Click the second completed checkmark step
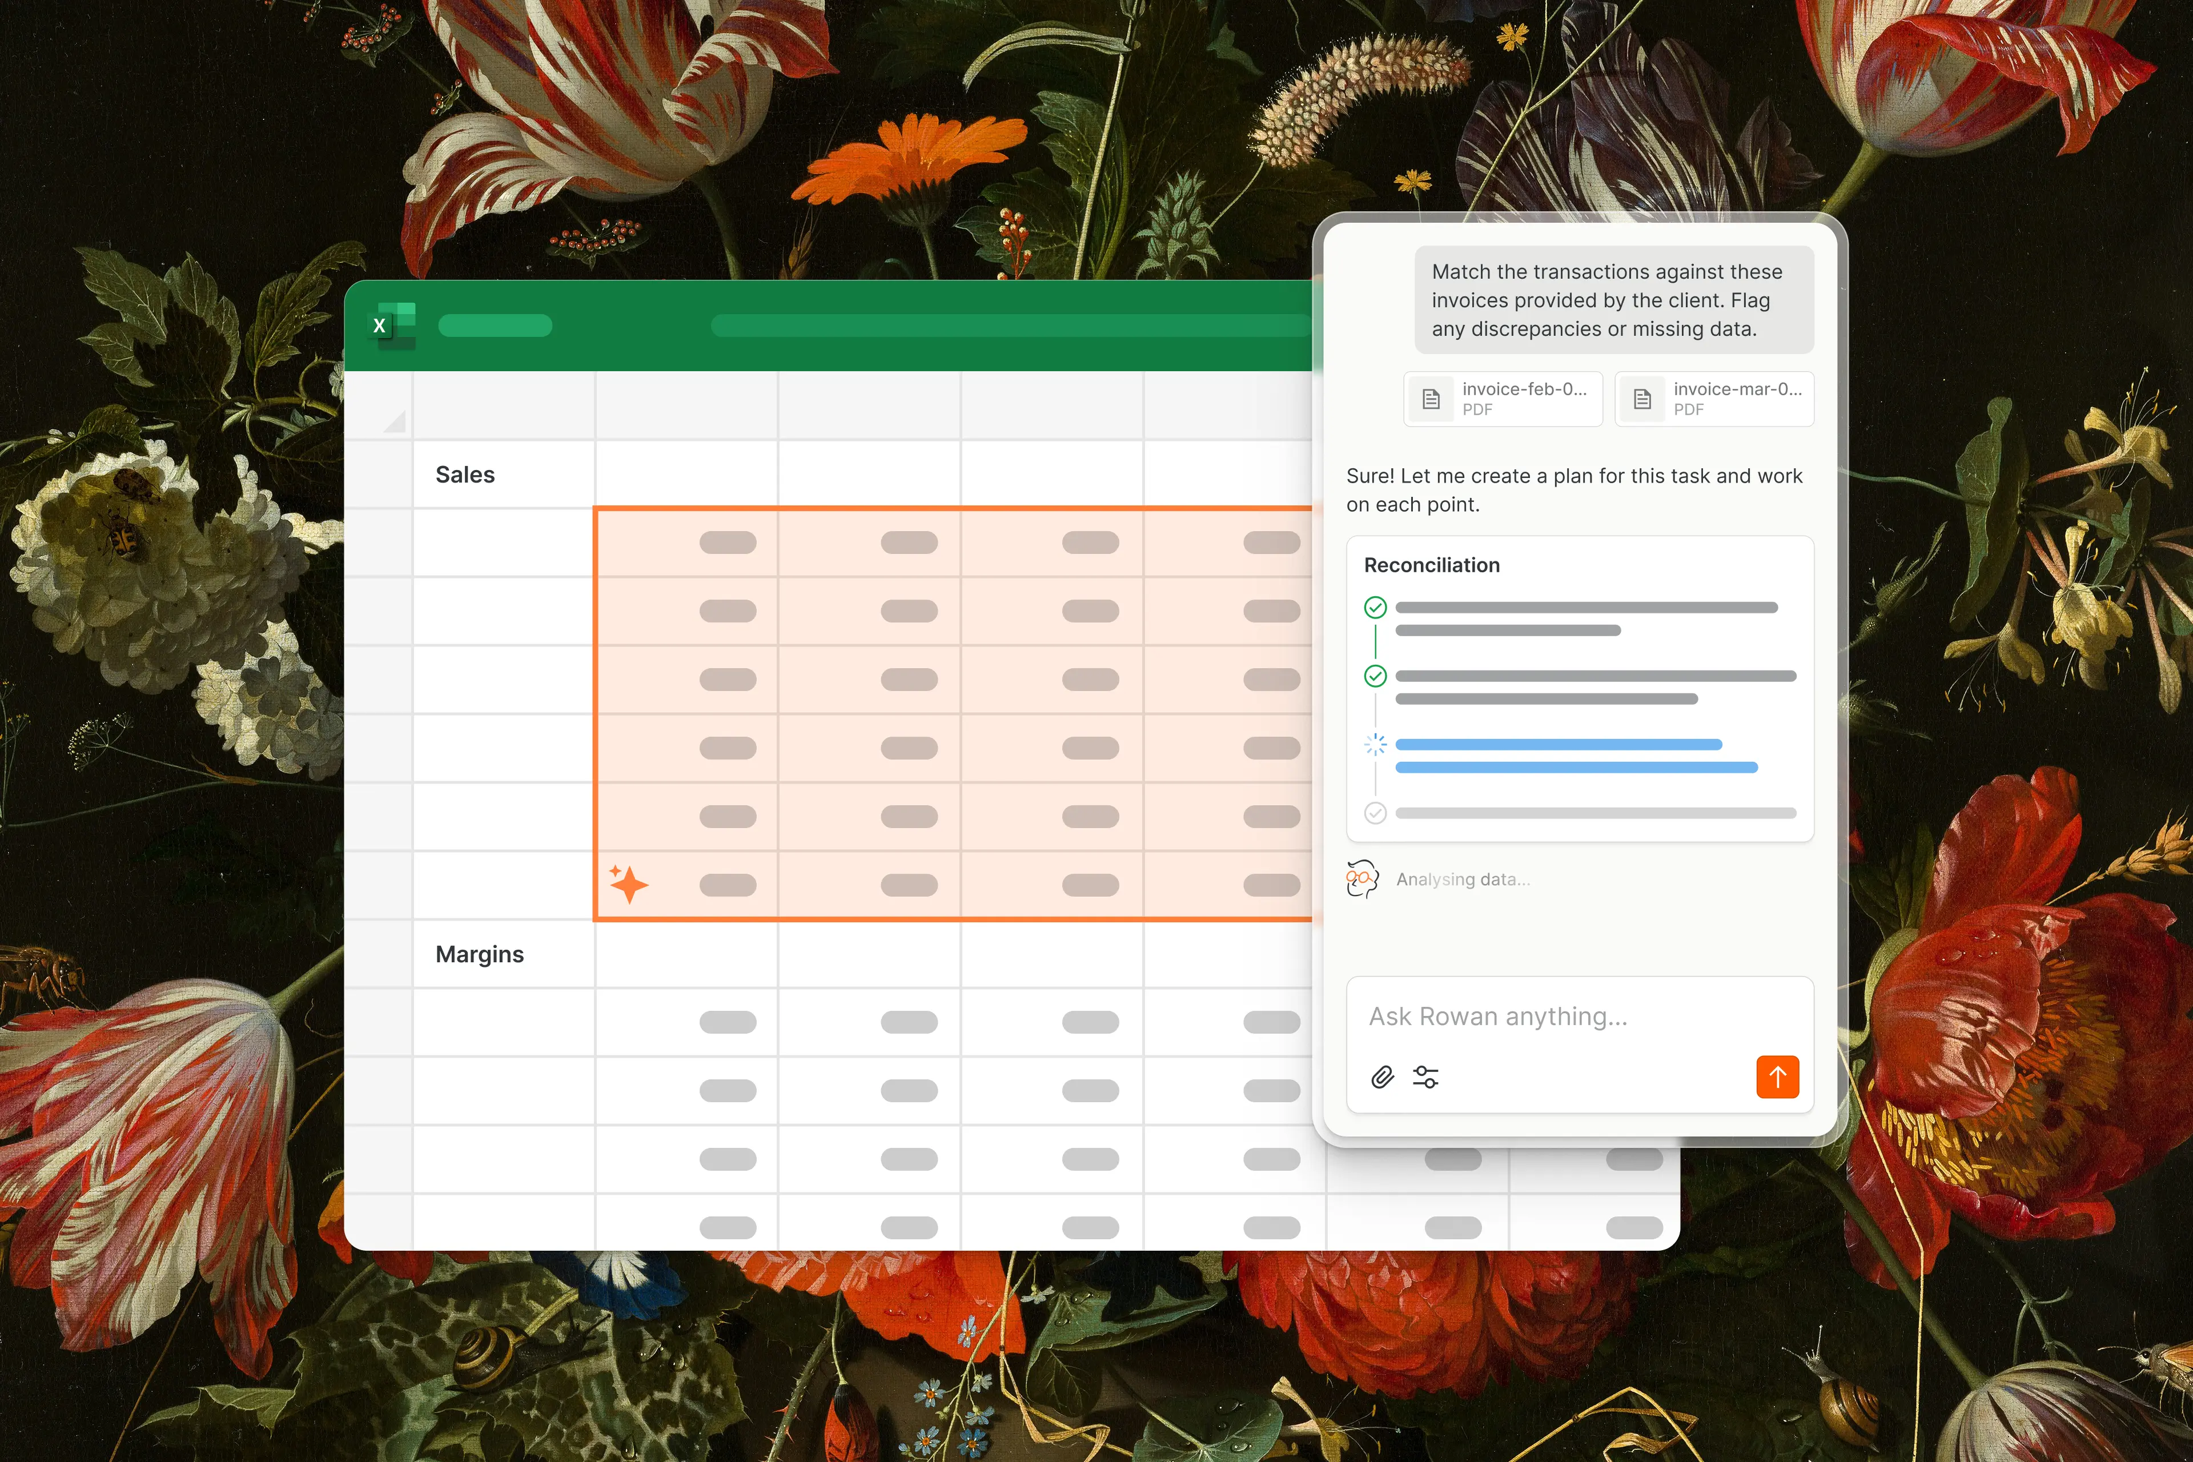Image resolution: width=2193 pixels, height=1462 pixels. click(1375, 676)
